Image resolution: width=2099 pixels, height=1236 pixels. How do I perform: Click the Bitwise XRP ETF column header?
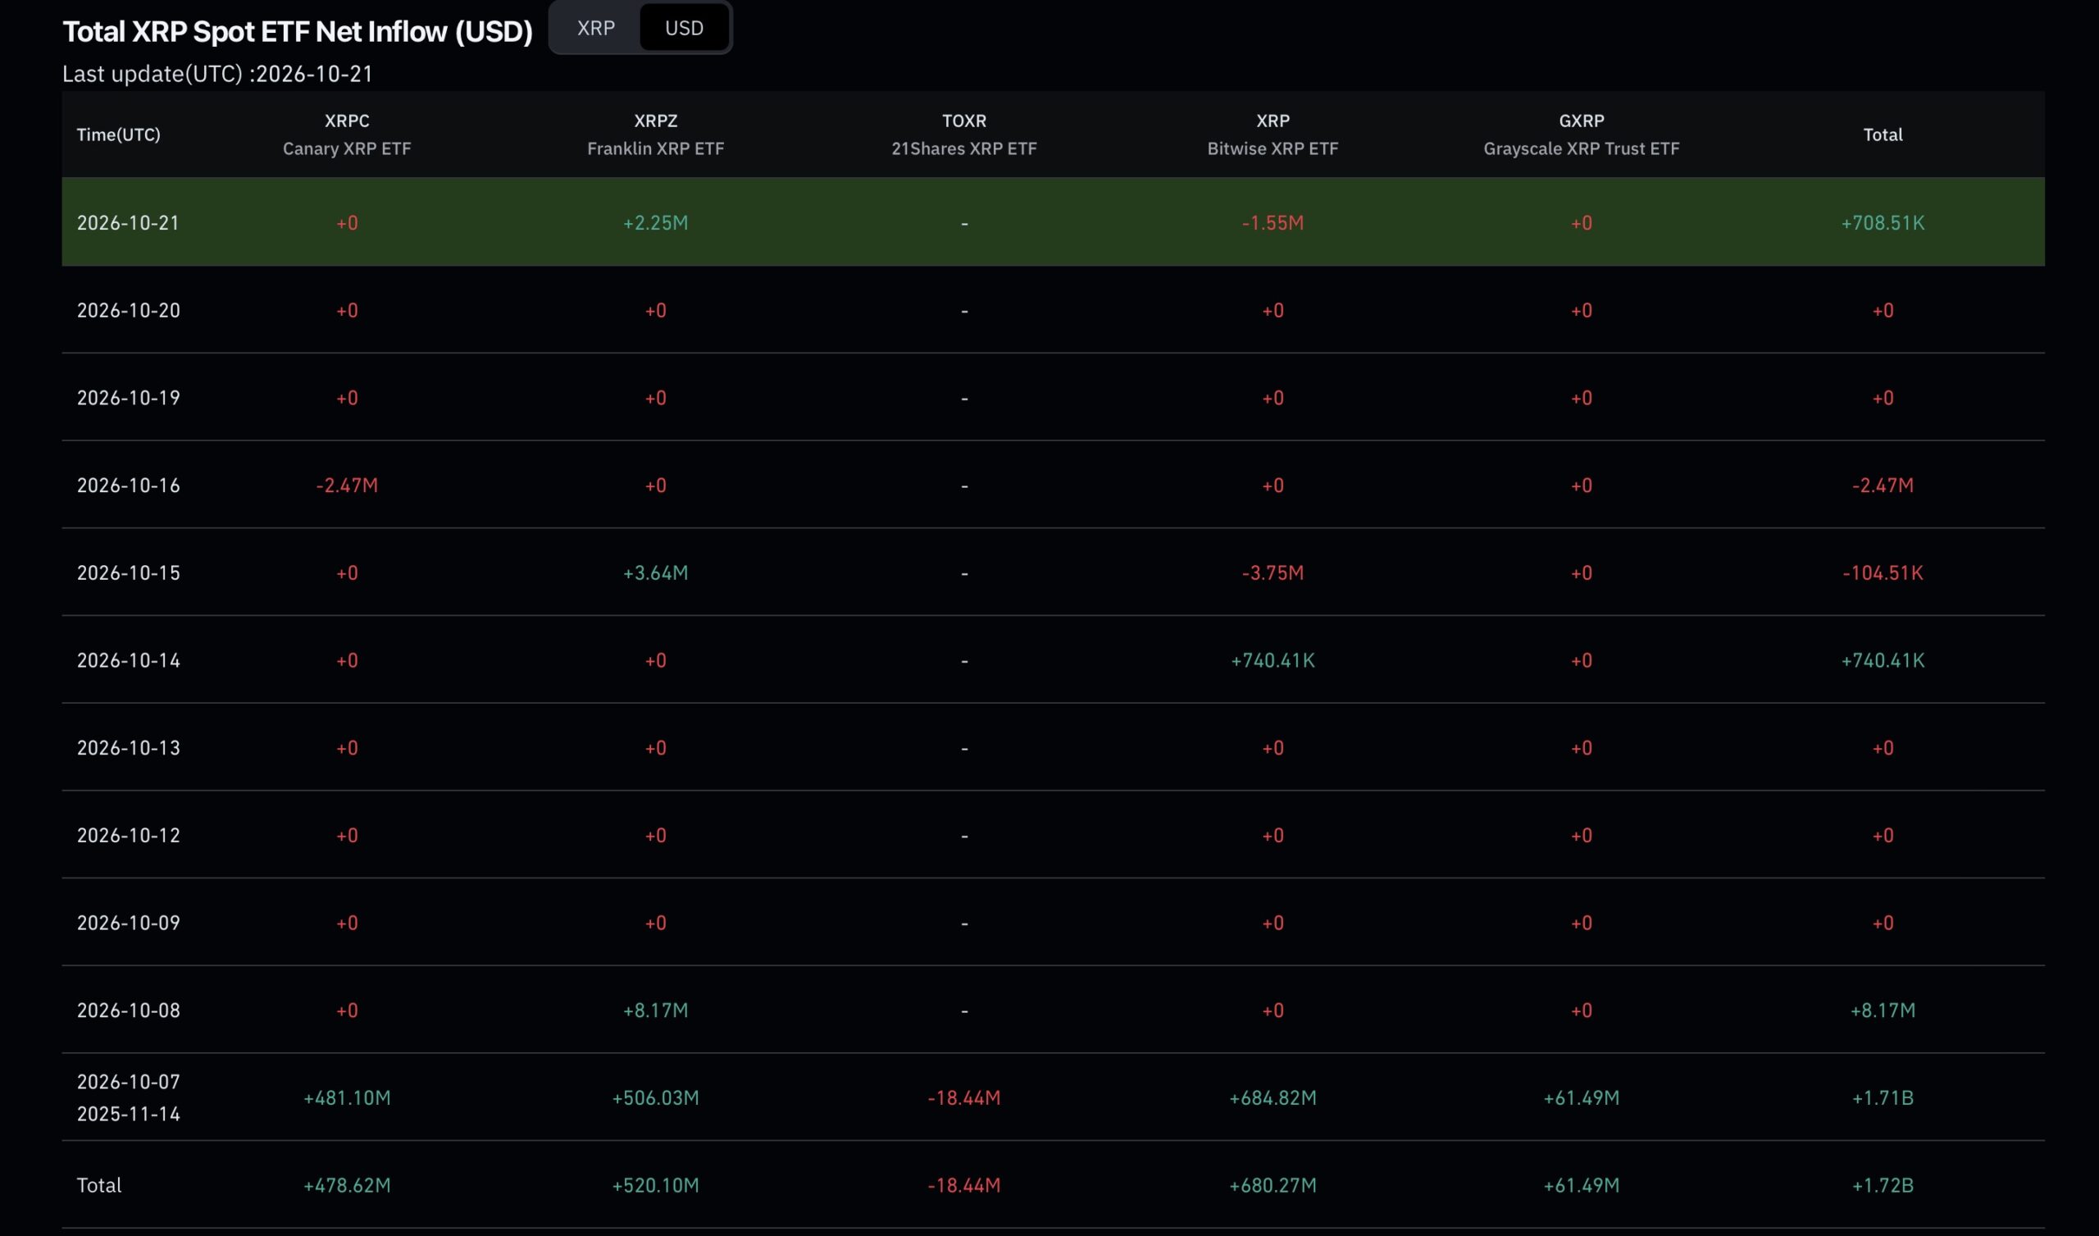point(1273,135)
